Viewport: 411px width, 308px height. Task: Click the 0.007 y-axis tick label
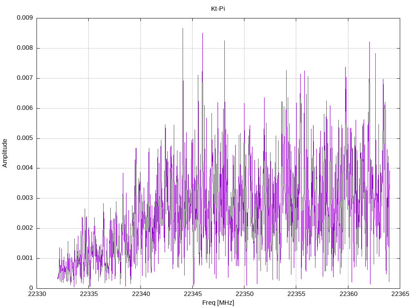(25, 78)
